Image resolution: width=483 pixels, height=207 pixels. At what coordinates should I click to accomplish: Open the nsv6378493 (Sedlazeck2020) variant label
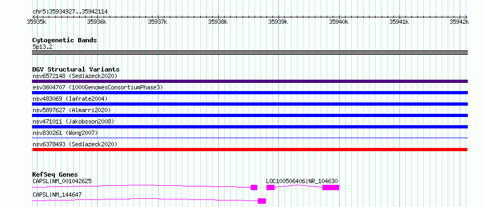click(x=75, y=144)
